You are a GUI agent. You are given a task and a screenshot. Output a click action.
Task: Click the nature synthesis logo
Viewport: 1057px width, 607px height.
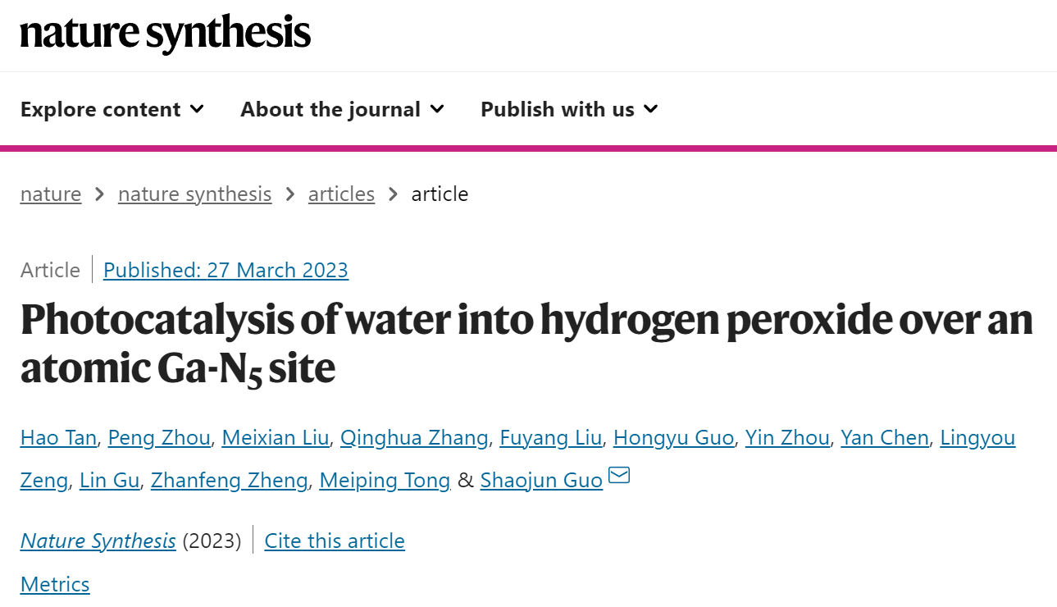166,33
